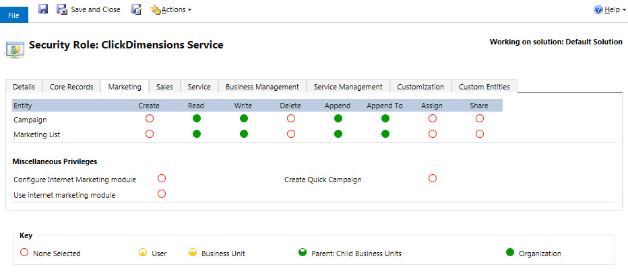Switch to the Core Records tab
The image size is (628, 273).
(x=71, y=87)
